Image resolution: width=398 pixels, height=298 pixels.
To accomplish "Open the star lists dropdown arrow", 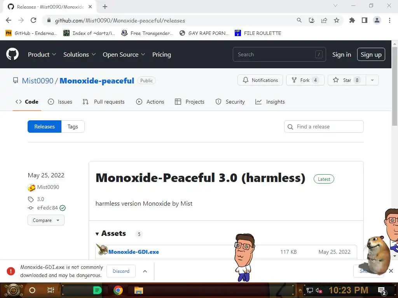I will click(372, 80).
